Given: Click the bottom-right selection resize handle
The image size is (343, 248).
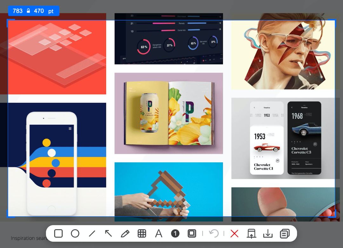Looking at the screenshot, I should click(335, 218).
